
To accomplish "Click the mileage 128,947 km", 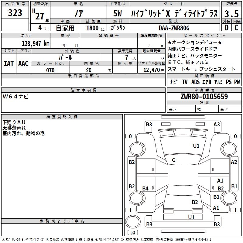I will 36,44.
